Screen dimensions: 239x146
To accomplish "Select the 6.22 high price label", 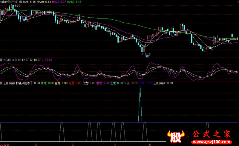I will pyautogui.click(x=17, y=6).
